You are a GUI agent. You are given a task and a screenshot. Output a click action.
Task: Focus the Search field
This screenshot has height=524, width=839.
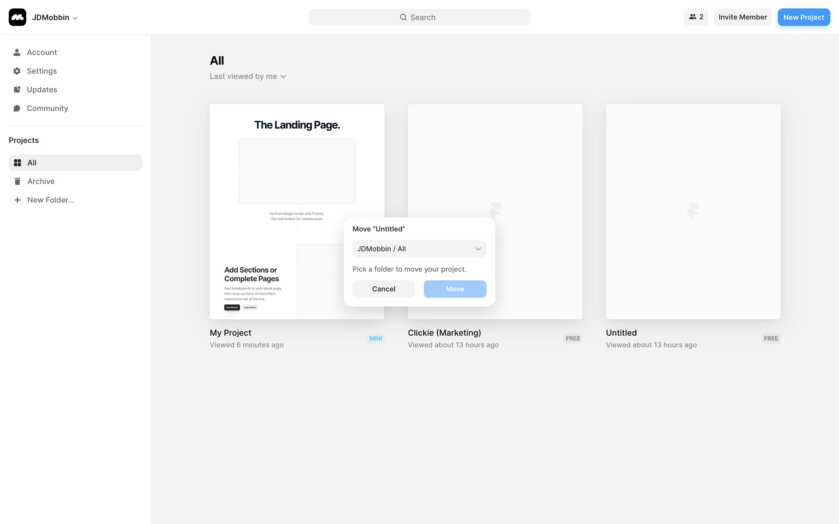(419, 17)
